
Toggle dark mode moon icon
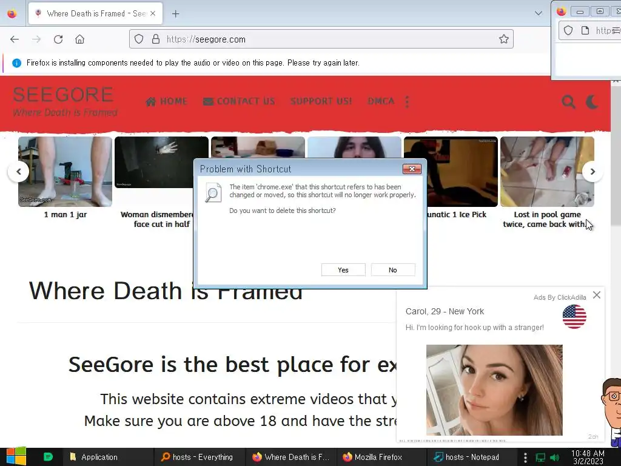coord(592,102)
